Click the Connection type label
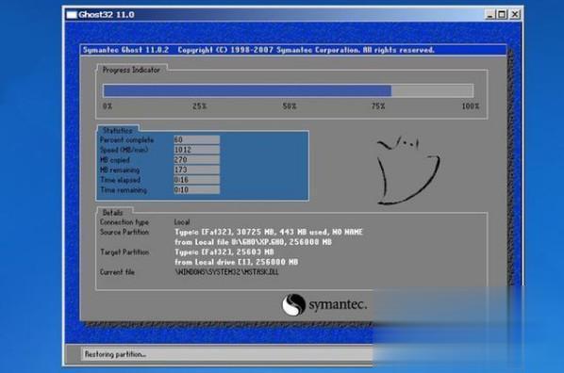 pyautogui.click(x=124, y=222)
